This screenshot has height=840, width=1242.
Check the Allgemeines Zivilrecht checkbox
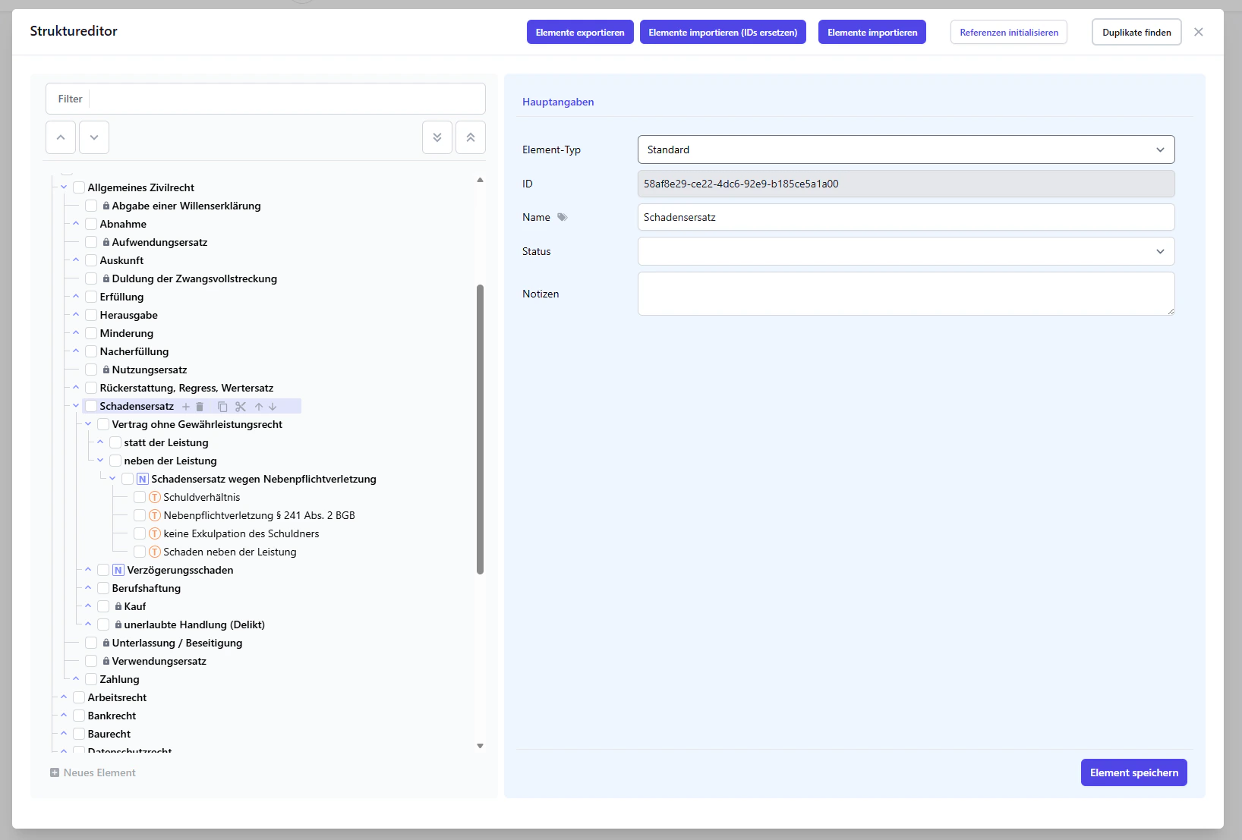[79, 187]
